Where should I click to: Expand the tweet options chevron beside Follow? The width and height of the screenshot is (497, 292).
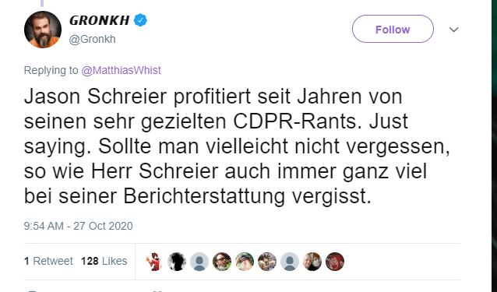click(454, 30)
